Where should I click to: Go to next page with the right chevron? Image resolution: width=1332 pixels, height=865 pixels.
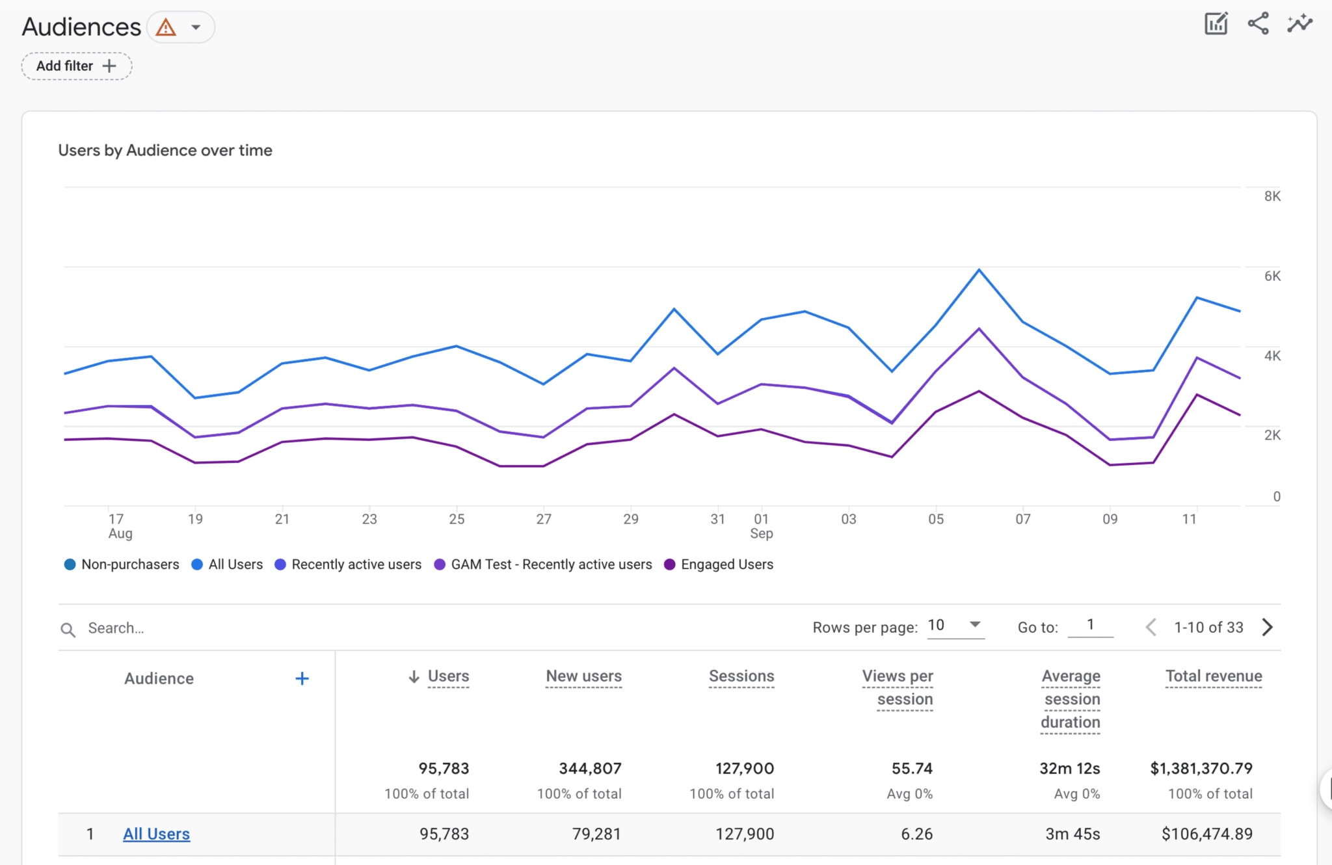[x=1267, y=627]
